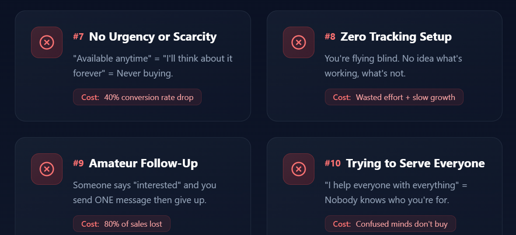Click the "Confused minds don't buy" badge
Image resolution: width=516 pixels, height=235 pixels.
click(x=390, y=224)
